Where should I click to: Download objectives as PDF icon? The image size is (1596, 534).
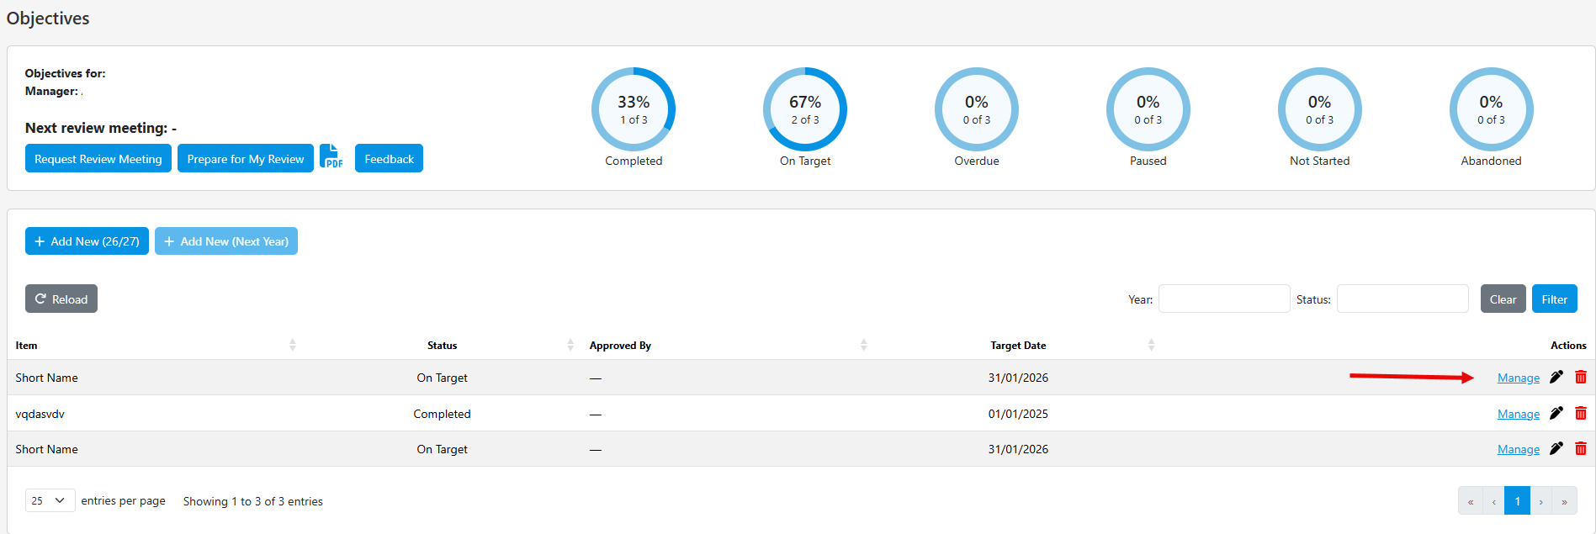[331, 157]
